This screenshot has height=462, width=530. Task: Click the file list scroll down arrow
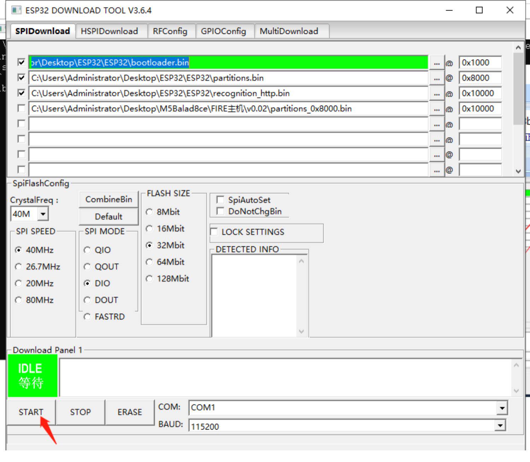pos(518,171)
